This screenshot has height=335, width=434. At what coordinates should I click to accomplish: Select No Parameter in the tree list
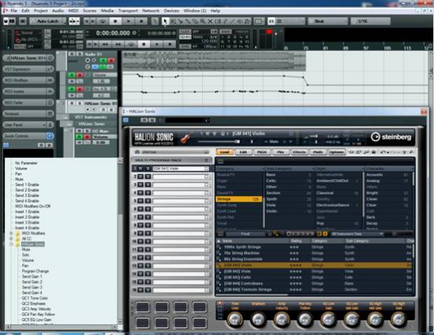tap(26, 163)
